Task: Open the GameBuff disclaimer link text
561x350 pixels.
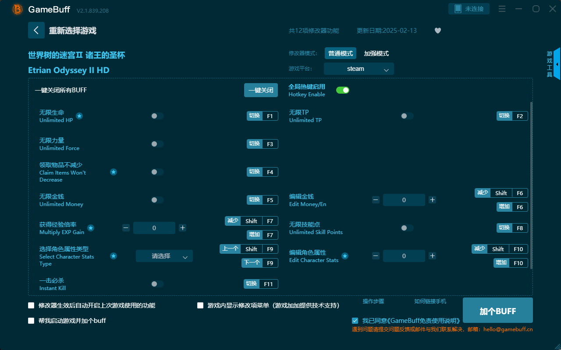Action: tap(423, 321)
